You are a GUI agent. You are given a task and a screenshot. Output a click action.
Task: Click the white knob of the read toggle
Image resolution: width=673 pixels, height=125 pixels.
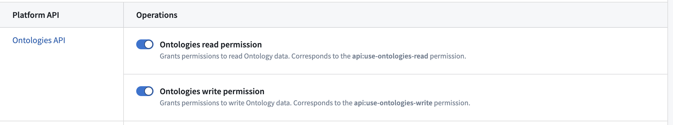click(149, 45)
